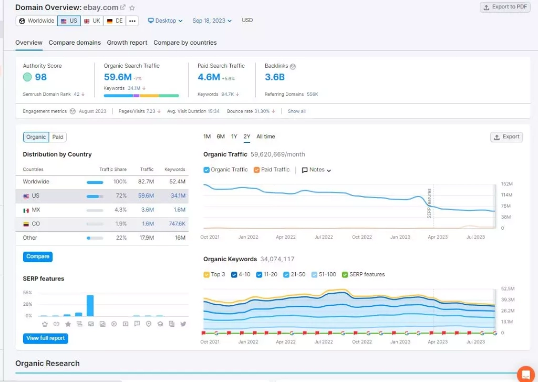Open the 59.6M organic search traffic link
The height and width of the screenshot is (382, 538).
coord(118,77)
